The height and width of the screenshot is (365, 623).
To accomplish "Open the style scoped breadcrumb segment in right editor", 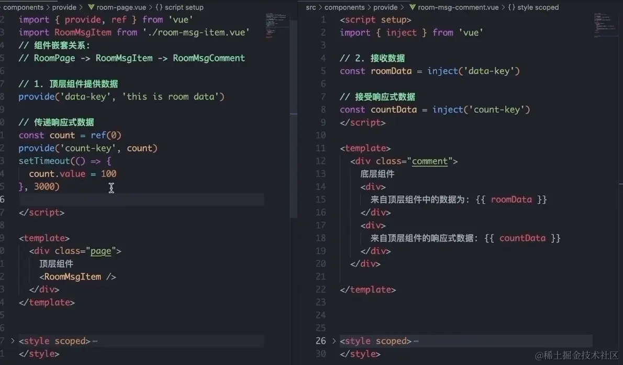I will (x=538, y=7).
